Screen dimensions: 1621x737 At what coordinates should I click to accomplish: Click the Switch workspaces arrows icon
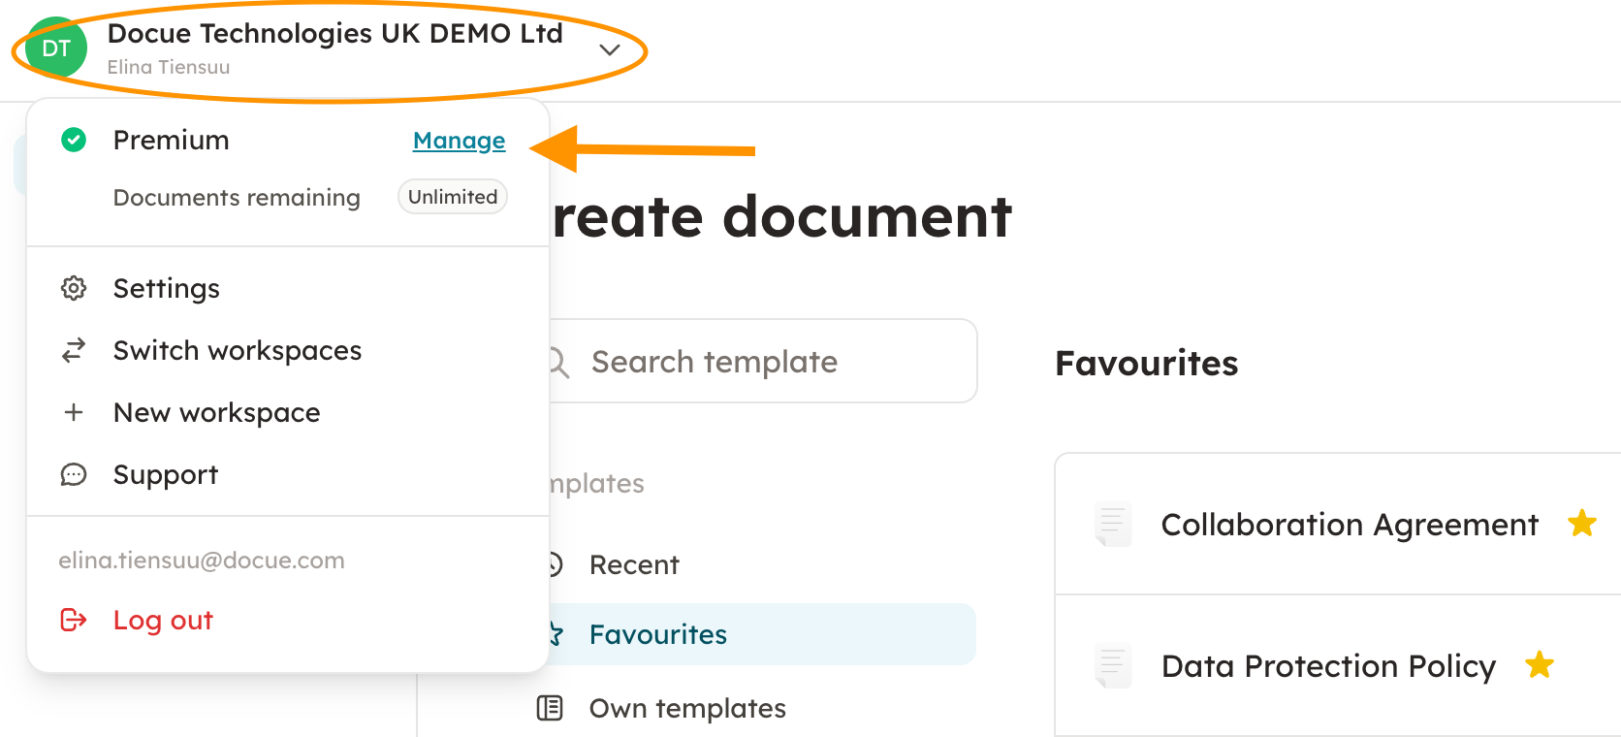tap(74, 350)
